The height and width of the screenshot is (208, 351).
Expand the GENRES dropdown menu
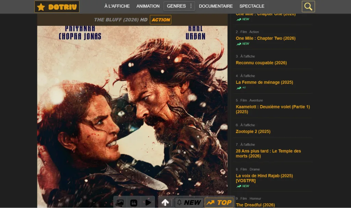(176, 6)
